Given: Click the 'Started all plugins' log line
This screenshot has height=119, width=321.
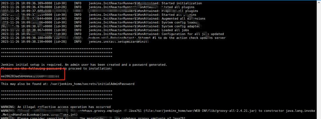Looking at the screenshot, I should point(99,15).
